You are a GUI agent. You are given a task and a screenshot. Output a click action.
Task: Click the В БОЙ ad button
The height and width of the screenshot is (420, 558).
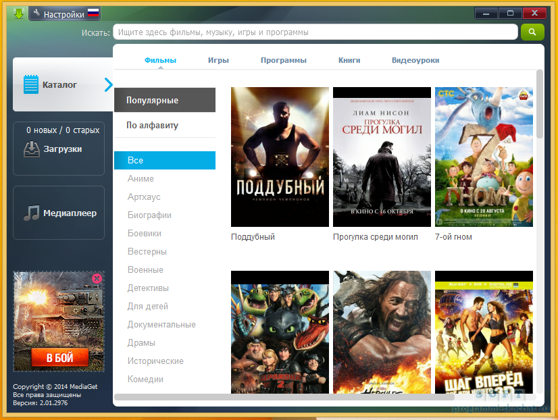pos(59,357)
